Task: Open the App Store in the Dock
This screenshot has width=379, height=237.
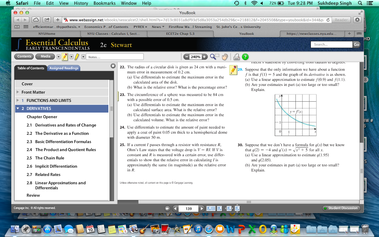Action: [x=47, y=229]
